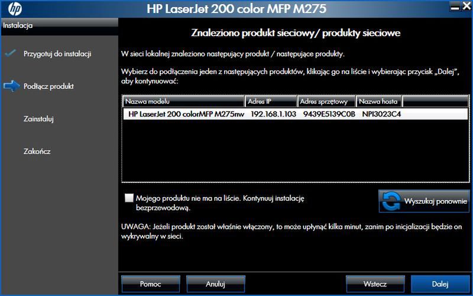Close the HP installer window
This screenshot has height=296, width=473.
(466, 7)
